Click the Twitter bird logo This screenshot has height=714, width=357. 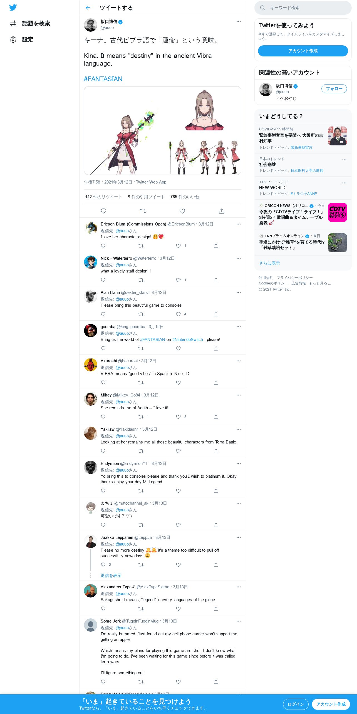13,8
